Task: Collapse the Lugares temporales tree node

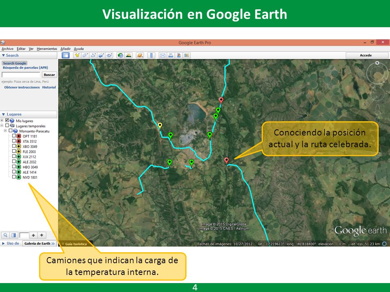Action: (x=2, y=126)
